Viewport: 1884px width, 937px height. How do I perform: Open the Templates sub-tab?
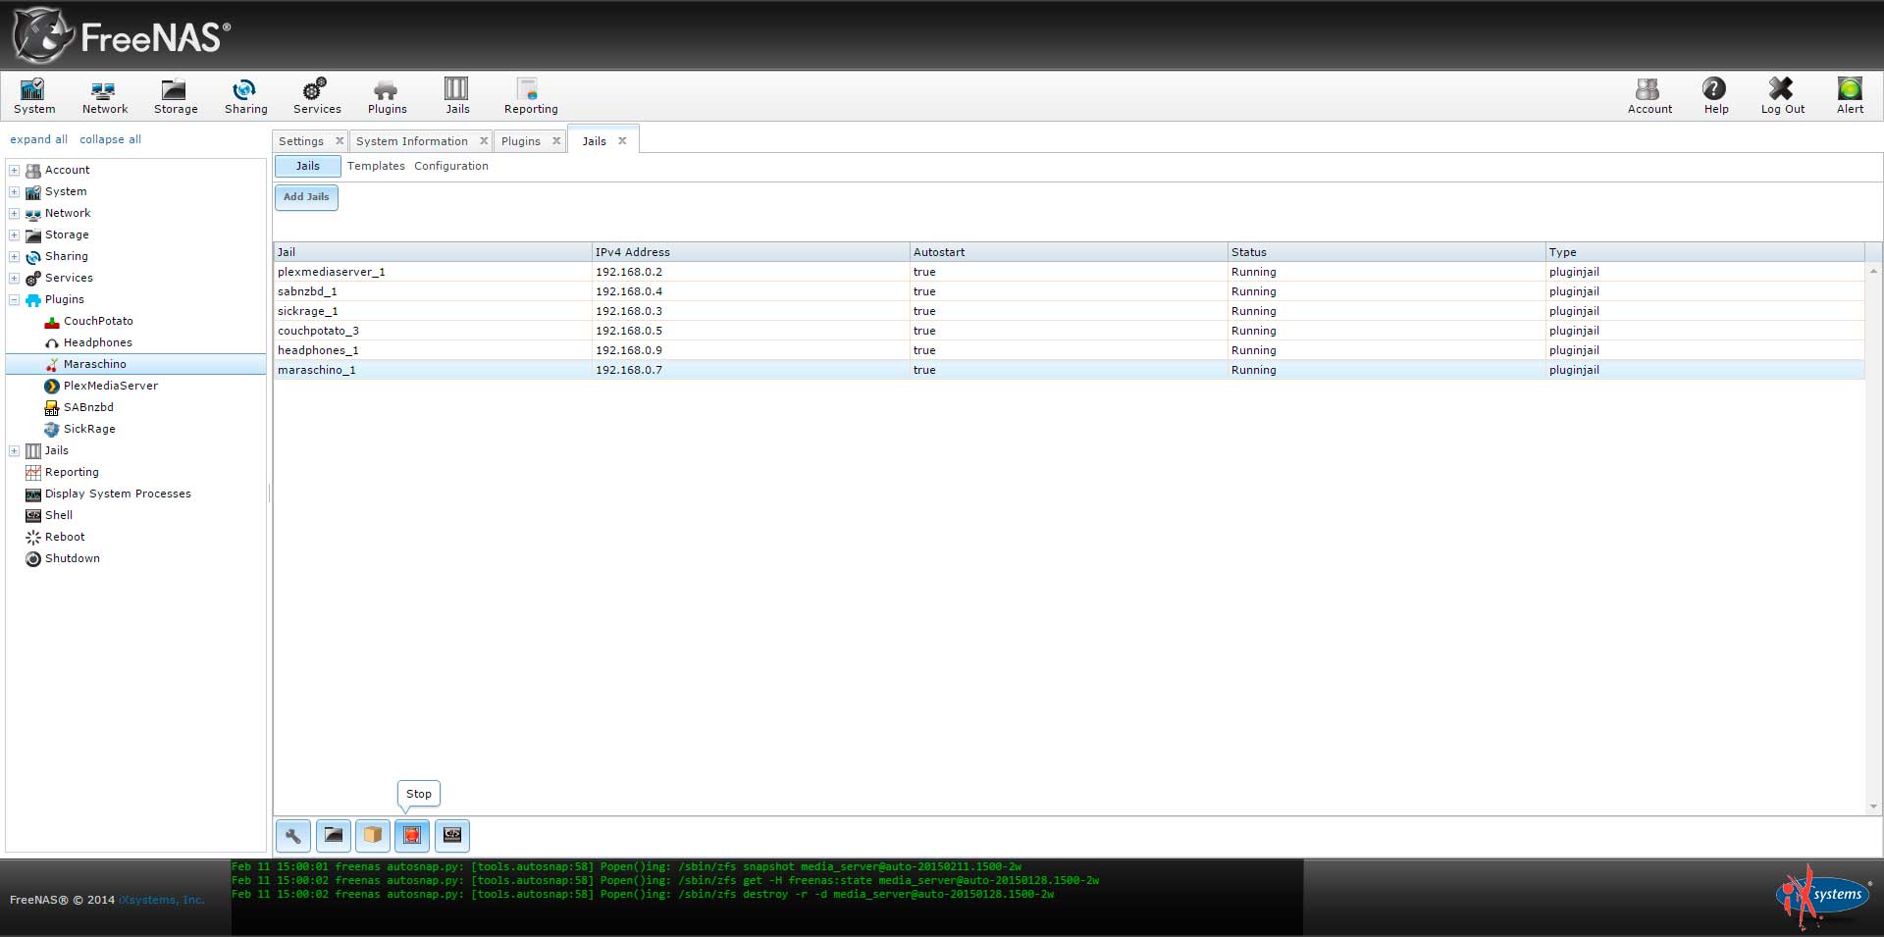pos(376,166)
